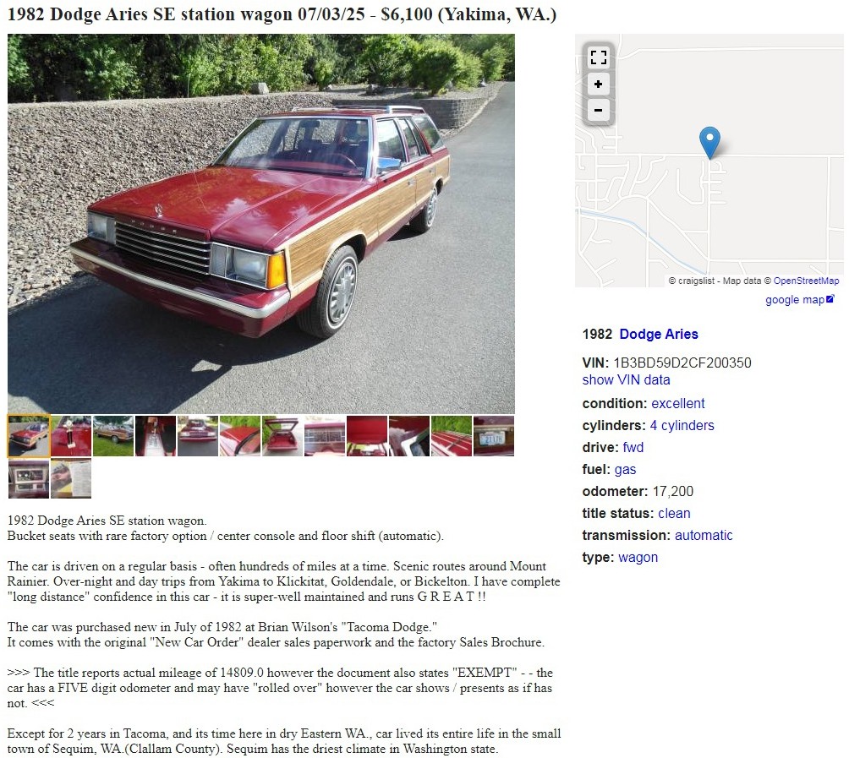
Task: Zoom out on the map
Action: (x=599, y=110)
